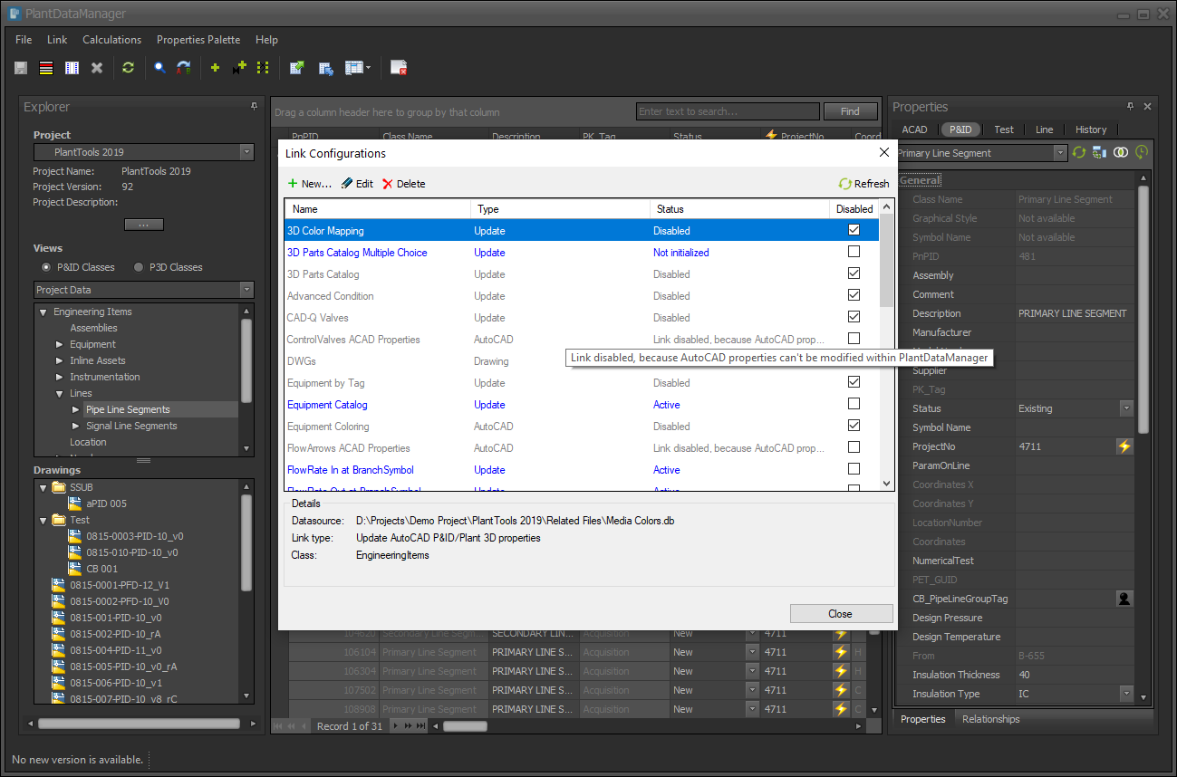This screenshot has width=1177, height=777.
Task: Click Refresh in Link Configurations dialog
Action: coord(863,184)
